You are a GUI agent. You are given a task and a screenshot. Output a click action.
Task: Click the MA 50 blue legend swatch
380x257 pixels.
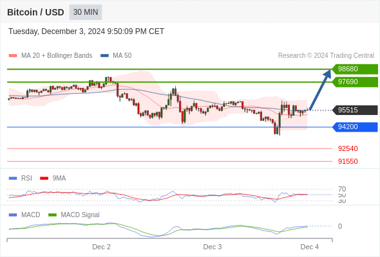(x=104, y=56)
